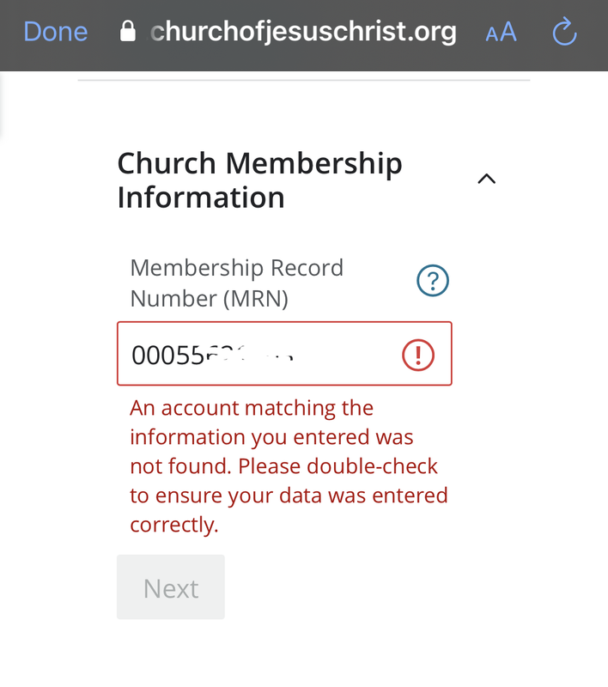Tap the Church Membership Information heading
The image size is (608, 687).
coord(259,180)
